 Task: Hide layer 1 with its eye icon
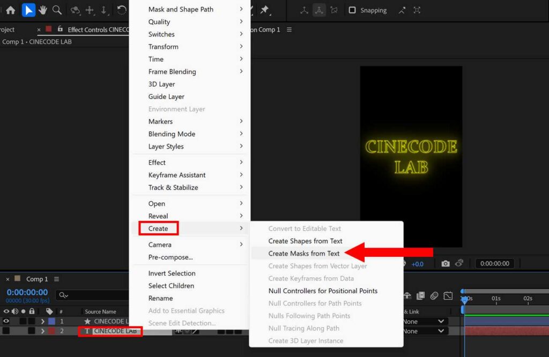[6, 321]
